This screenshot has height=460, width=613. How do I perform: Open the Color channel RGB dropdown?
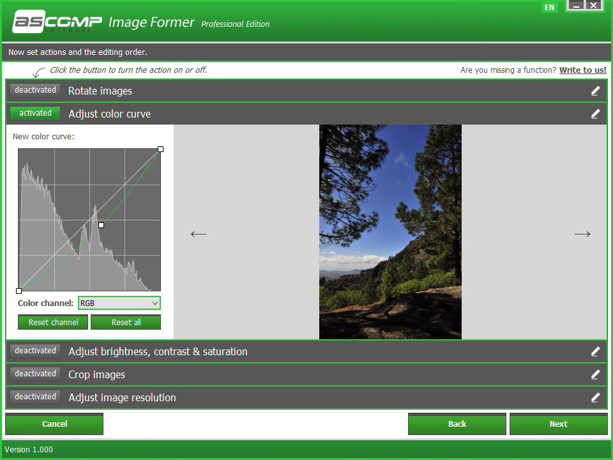119,303
